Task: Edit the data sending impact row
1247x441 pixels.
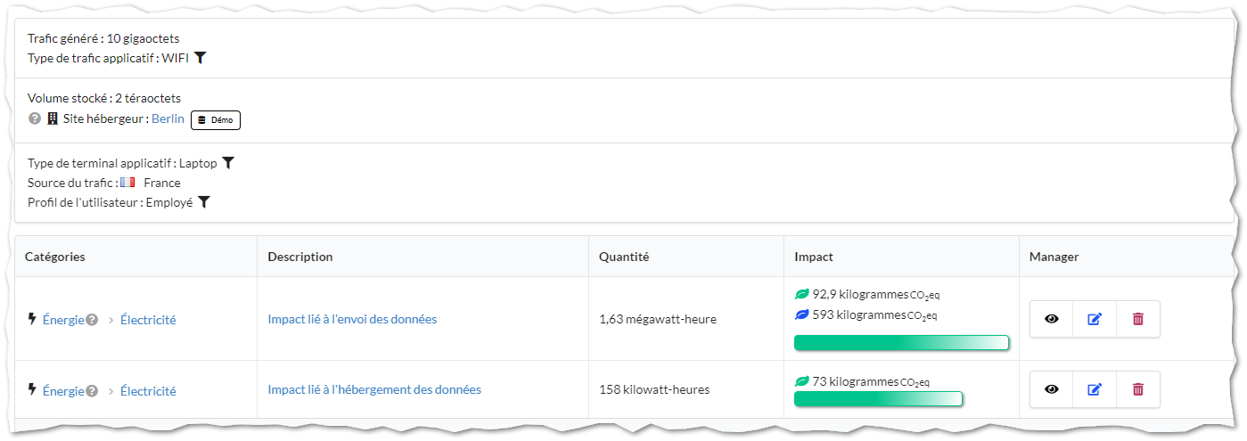Action: click(1095, 319)
